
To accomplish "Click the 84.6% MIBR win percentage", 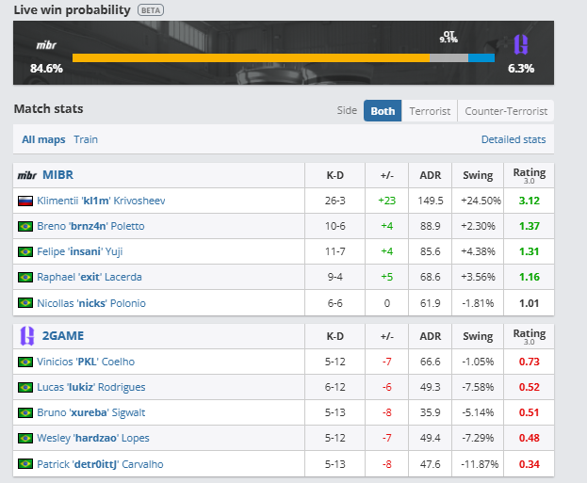I will pos(46,69).
